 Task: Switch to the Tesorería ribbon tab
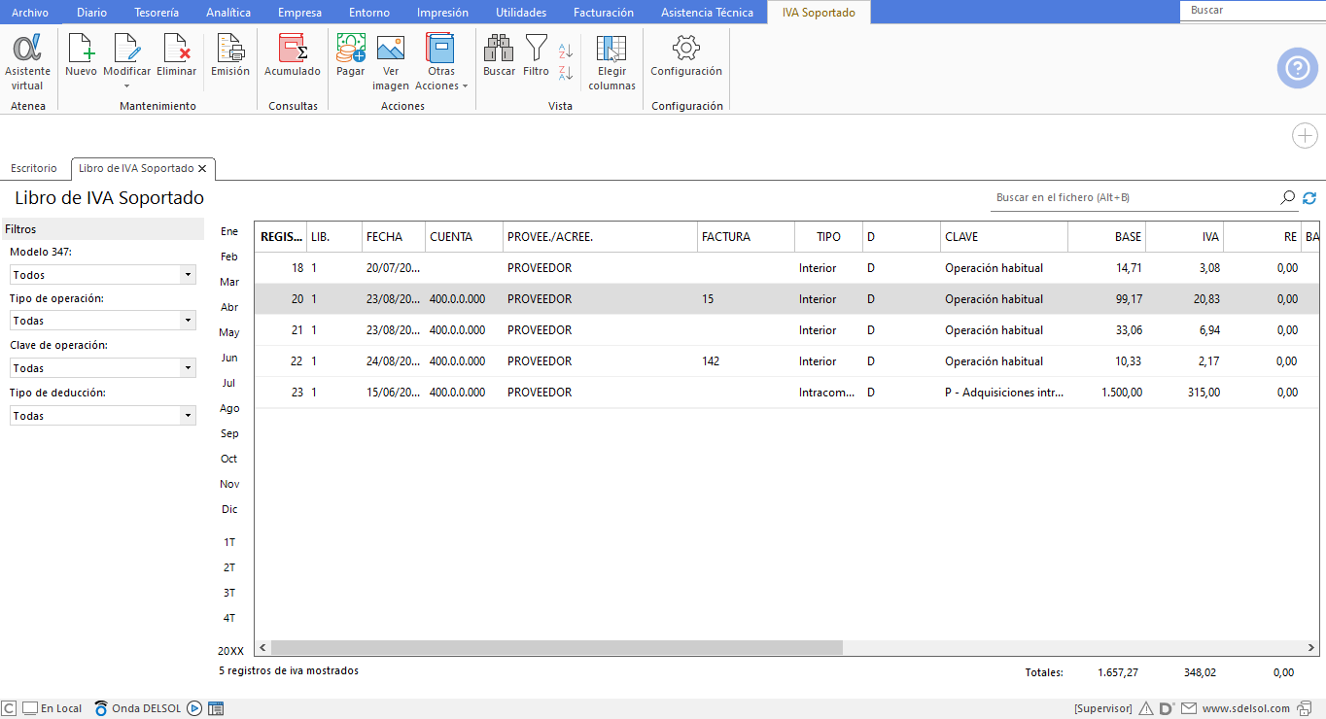[x=157, y=13]
